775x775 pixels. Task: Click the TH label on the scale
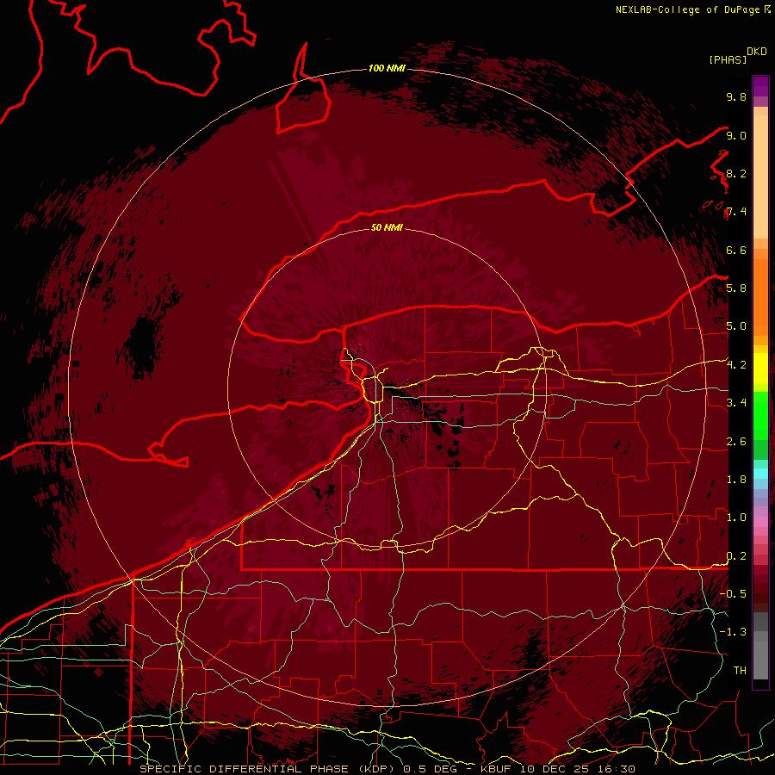(x=740, y=670)
